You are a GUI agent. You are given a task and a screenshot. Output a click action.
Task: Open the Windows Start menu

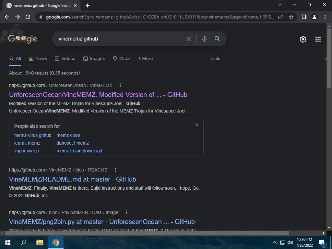click(8, 243)
